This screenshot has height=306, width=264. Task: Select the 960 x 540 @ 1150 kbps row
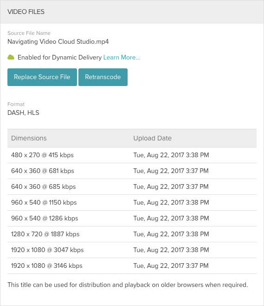[x=132, y=203]
